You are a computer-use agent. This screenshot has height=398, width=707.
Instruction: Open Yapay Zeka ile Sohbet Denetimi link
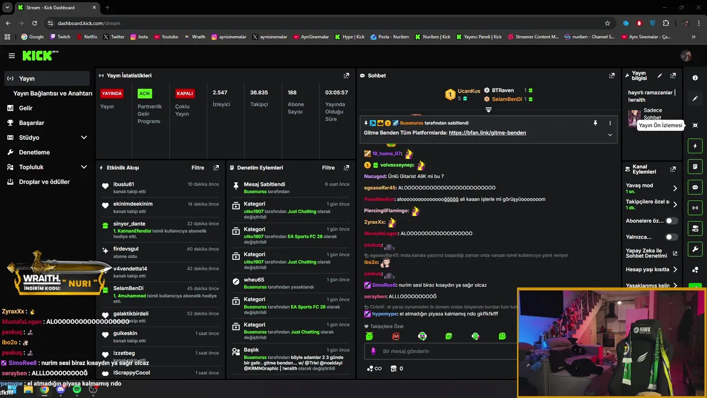click(652, 253)
